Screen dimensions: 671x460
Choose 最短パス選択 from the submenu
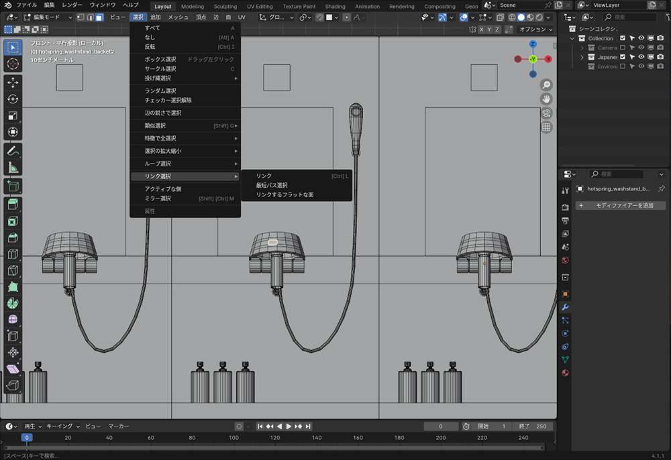pos(272,185)
